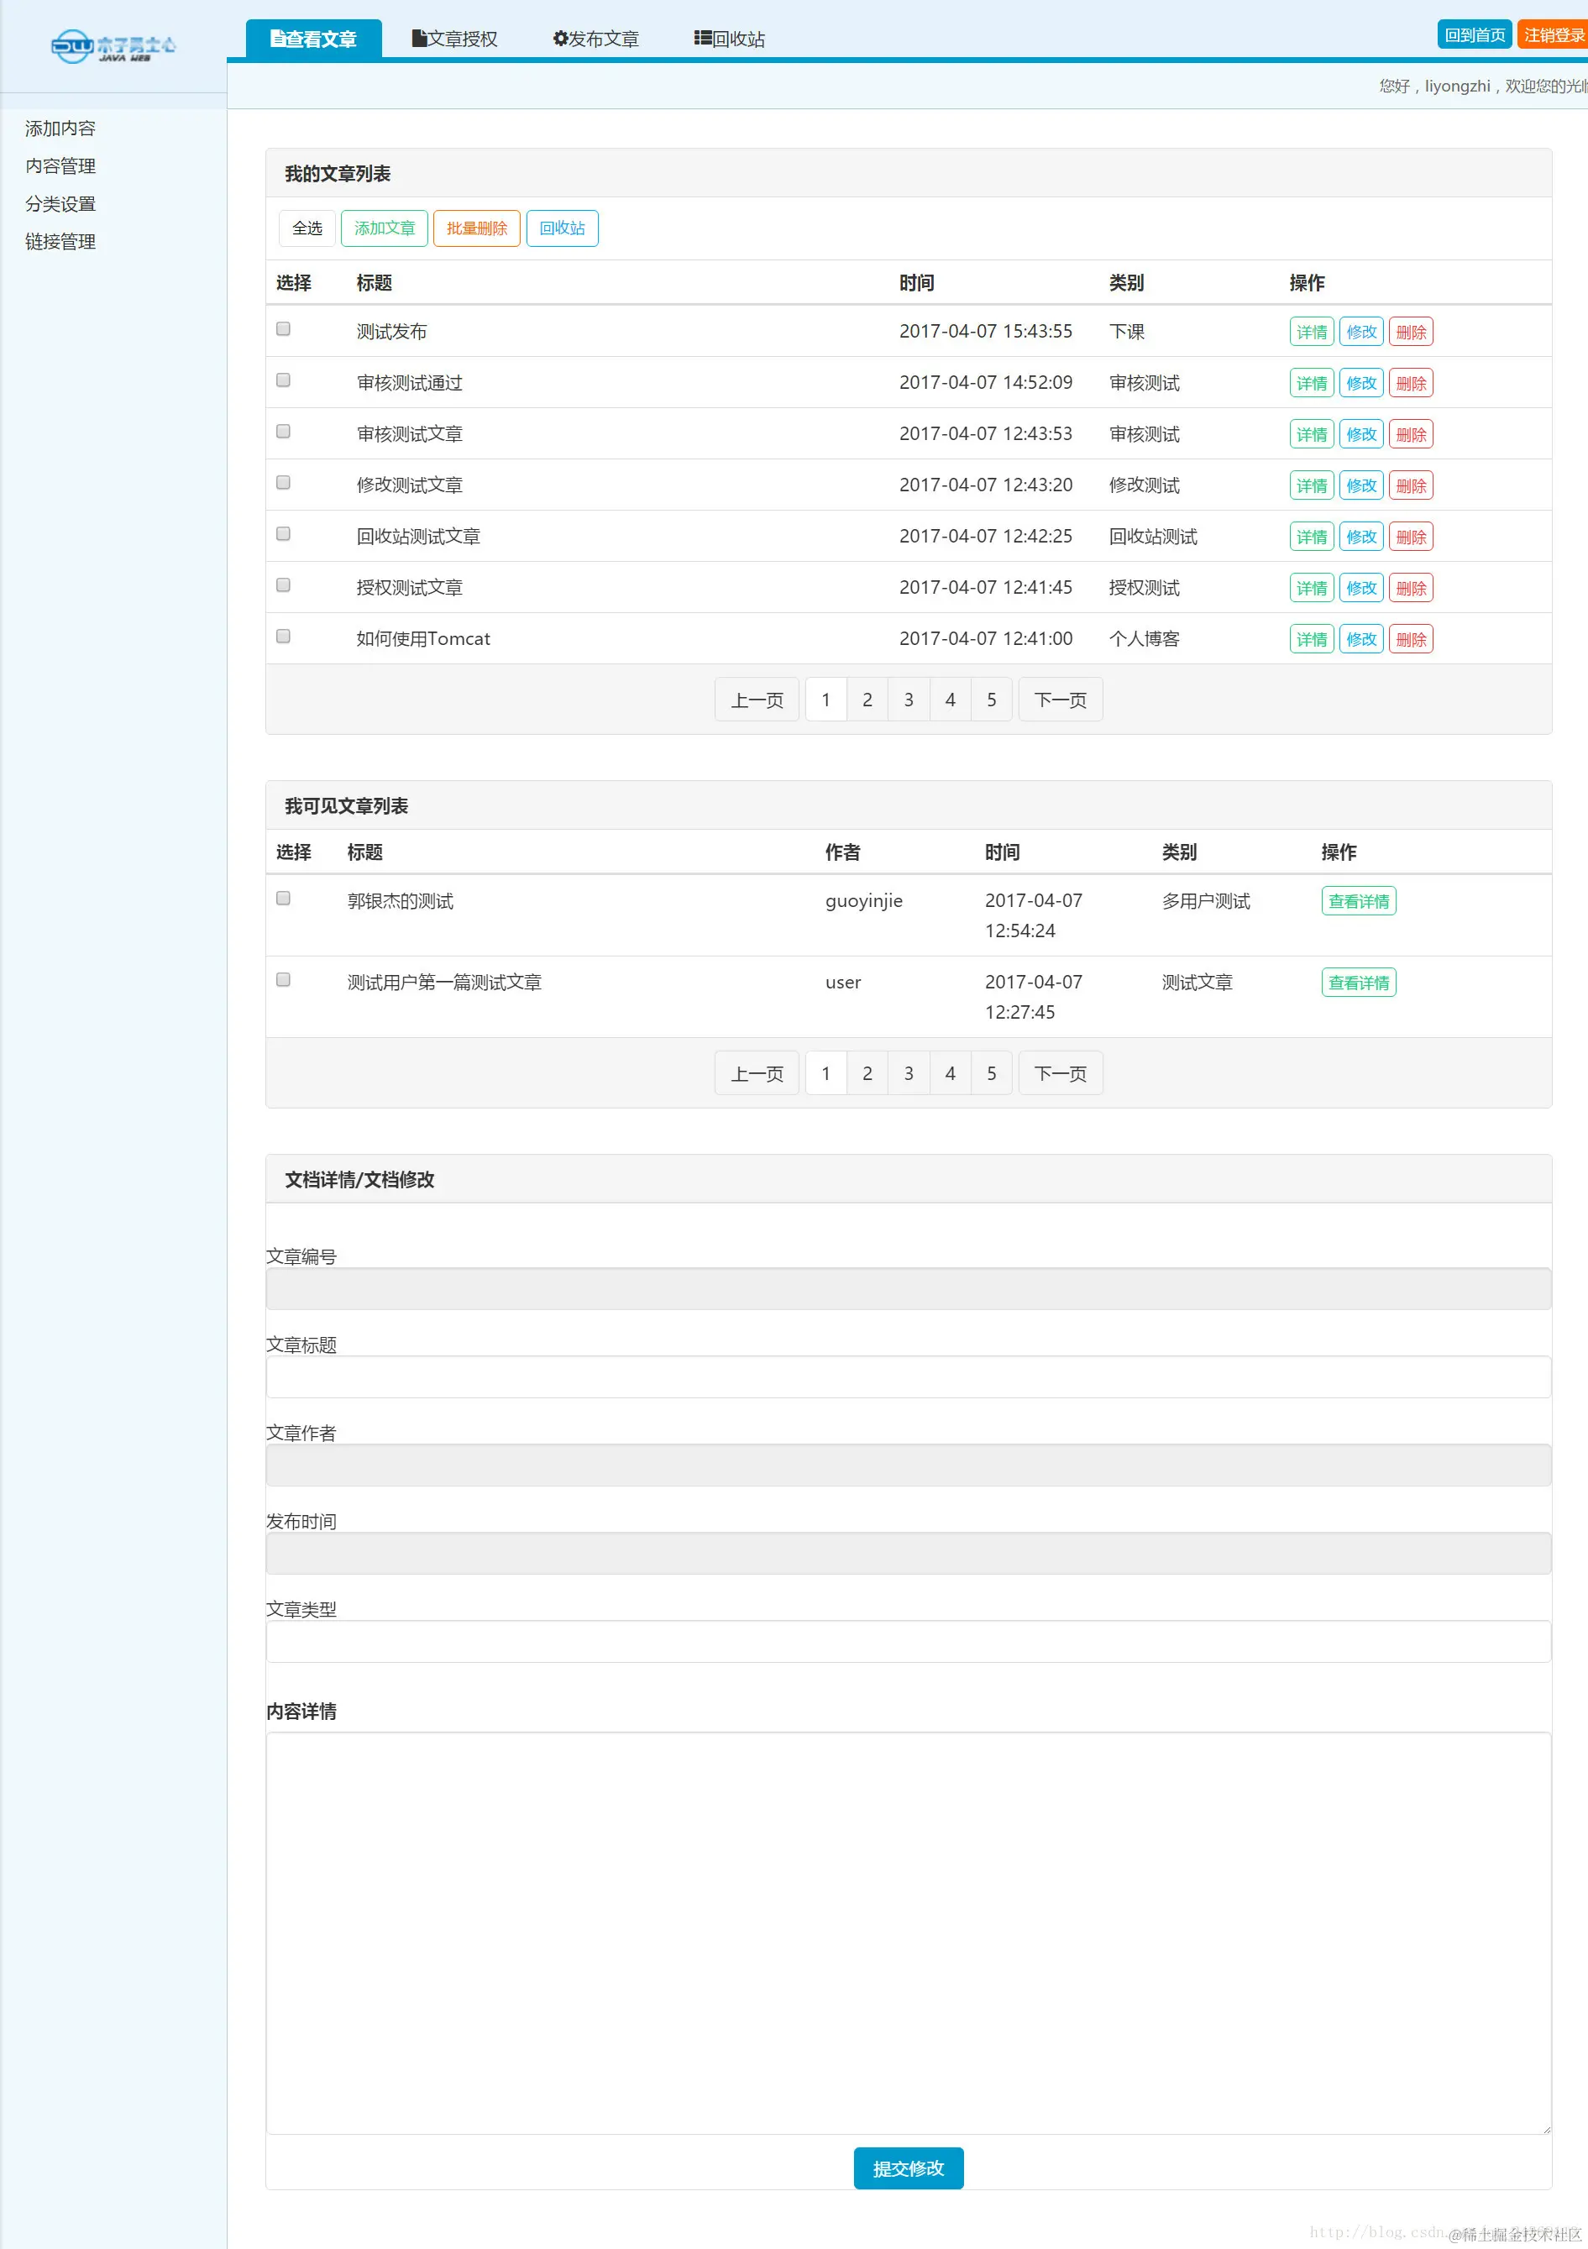
Task: Click 修改 for 测试发布
Action: (1360, 332)
